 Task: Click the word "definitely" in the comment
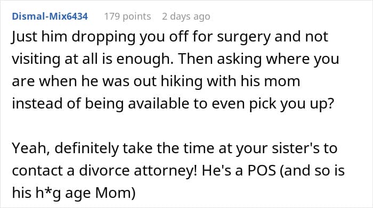(86, 148)
